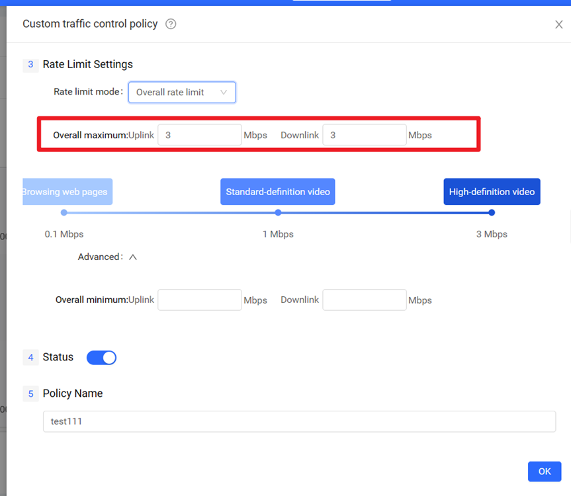Screen dimensions: 571x496
Task: Click the step 5 number badge
Action: coord(30,394)
